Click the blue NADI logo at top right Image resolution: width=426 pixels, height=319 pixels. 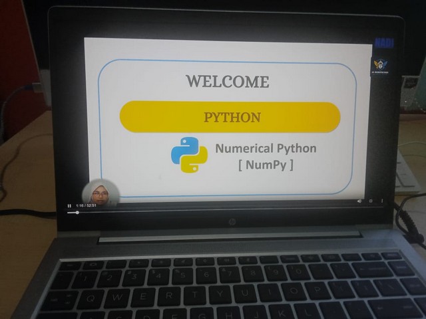point(384,43)
